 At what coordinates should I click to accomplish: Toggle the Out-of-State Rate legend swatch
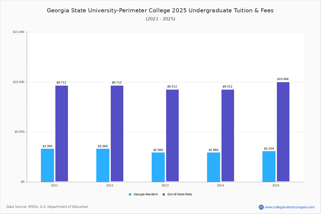[164, 194]
